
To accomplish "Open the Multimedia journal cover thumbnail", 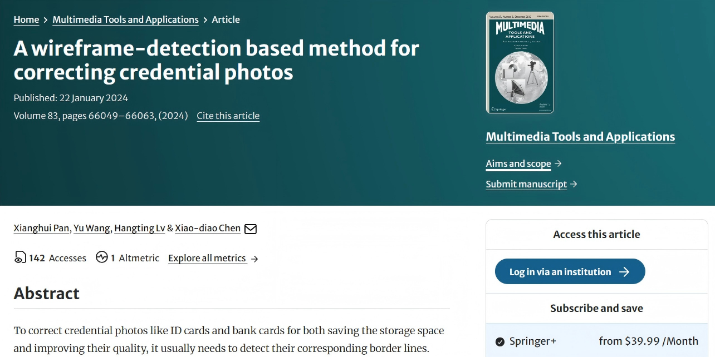I will [x=520, y=62].
